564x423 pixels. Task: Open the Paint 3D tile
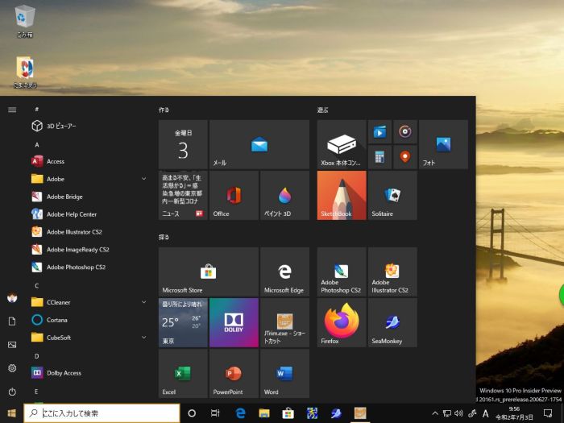(x=284, y=195)
